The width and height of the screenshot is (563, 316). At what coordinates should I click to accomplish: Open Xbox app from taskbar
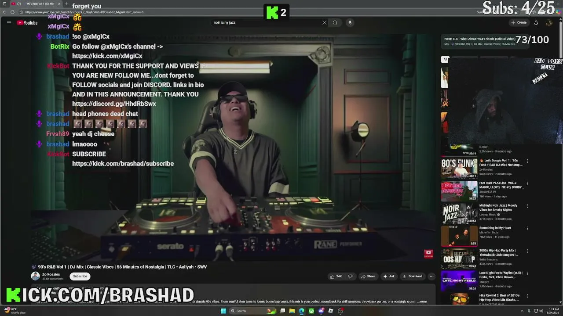pyautogui.click(x=311, y=311)
